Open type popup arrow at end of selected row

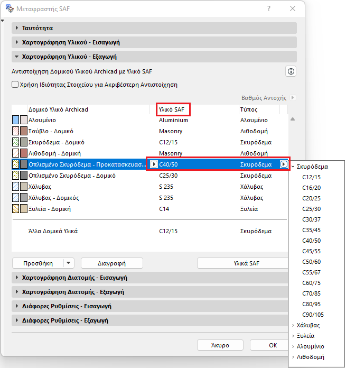coord(284,164)
